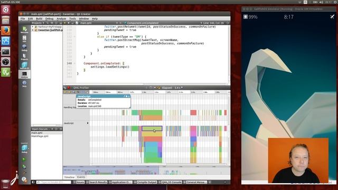Screen dimensions: 338x190
Task: Jump to next event in profiler
Action: click(x=69, y=92)
